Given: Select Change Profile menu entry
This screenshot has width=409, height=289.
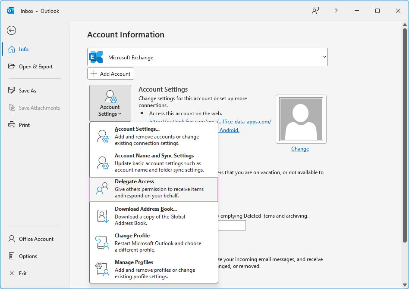Looking at the screenshot, I should coord(154,243).
